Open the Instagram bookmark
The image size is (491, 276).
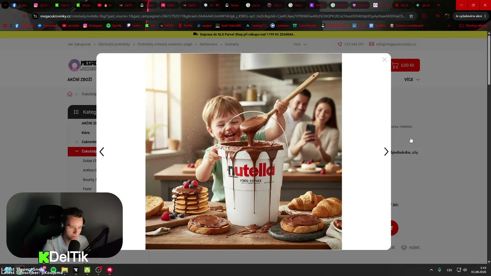coord(93,25)
